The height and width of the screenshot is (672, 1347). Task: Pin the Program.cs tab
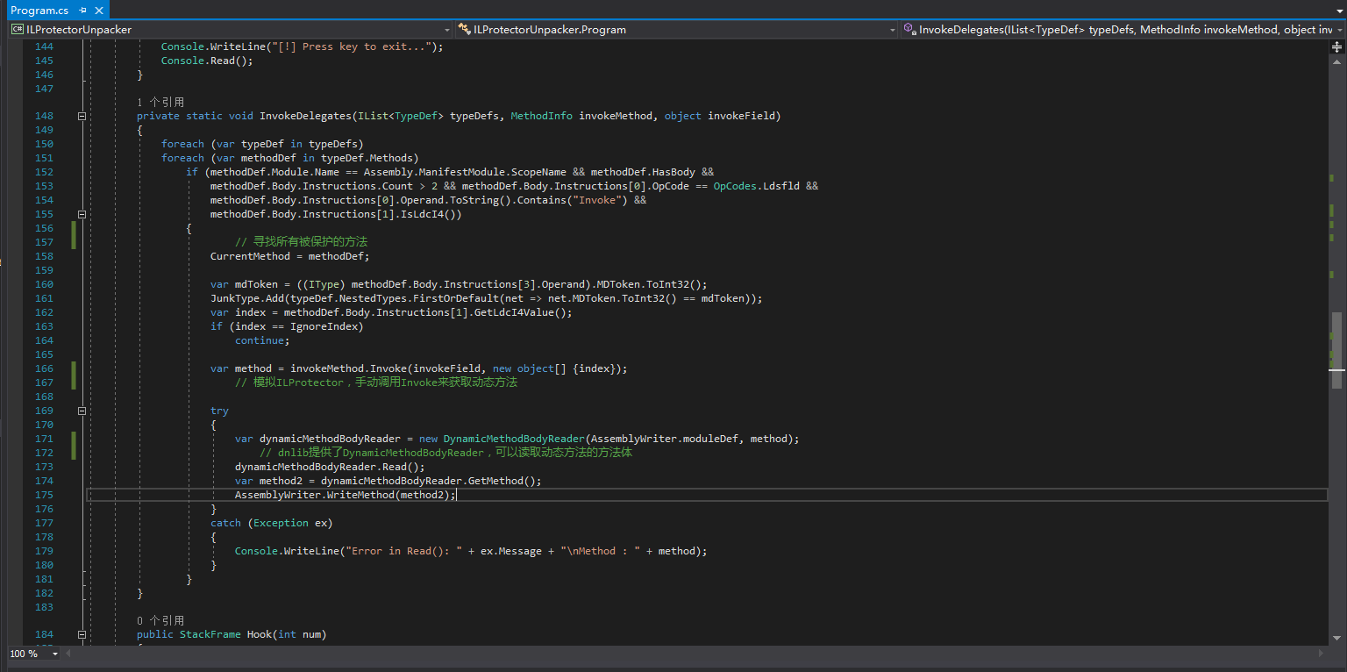(x=82, y=11)
